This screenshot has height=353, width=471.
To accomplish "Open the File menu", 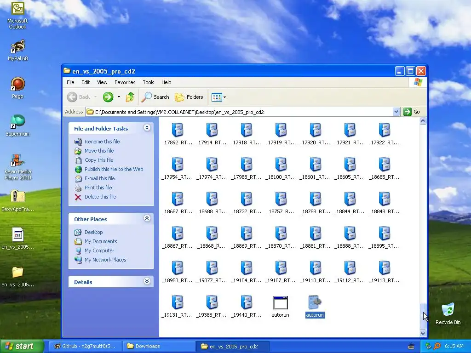I will click(70, 82).
